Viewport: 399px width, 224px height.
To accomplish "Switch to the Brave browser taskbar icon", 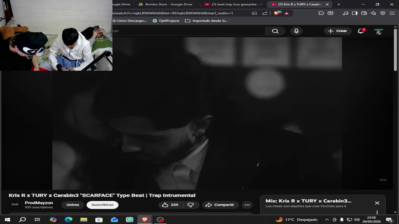I will (x=145, y=220).
